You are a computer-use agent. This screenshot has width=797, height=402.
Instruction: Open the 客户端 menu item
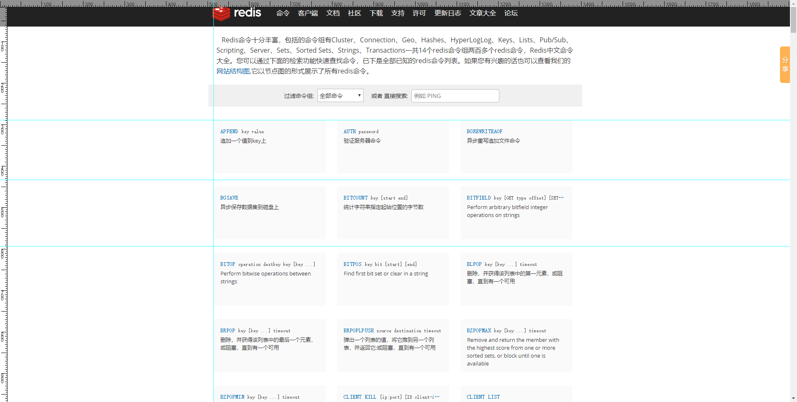[x=308, y=13]
